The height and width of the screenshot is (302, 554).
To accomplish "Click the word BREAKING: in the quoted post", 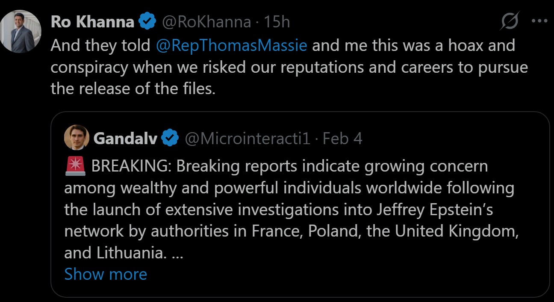I will pyautogui.click(x=131, y=166).
